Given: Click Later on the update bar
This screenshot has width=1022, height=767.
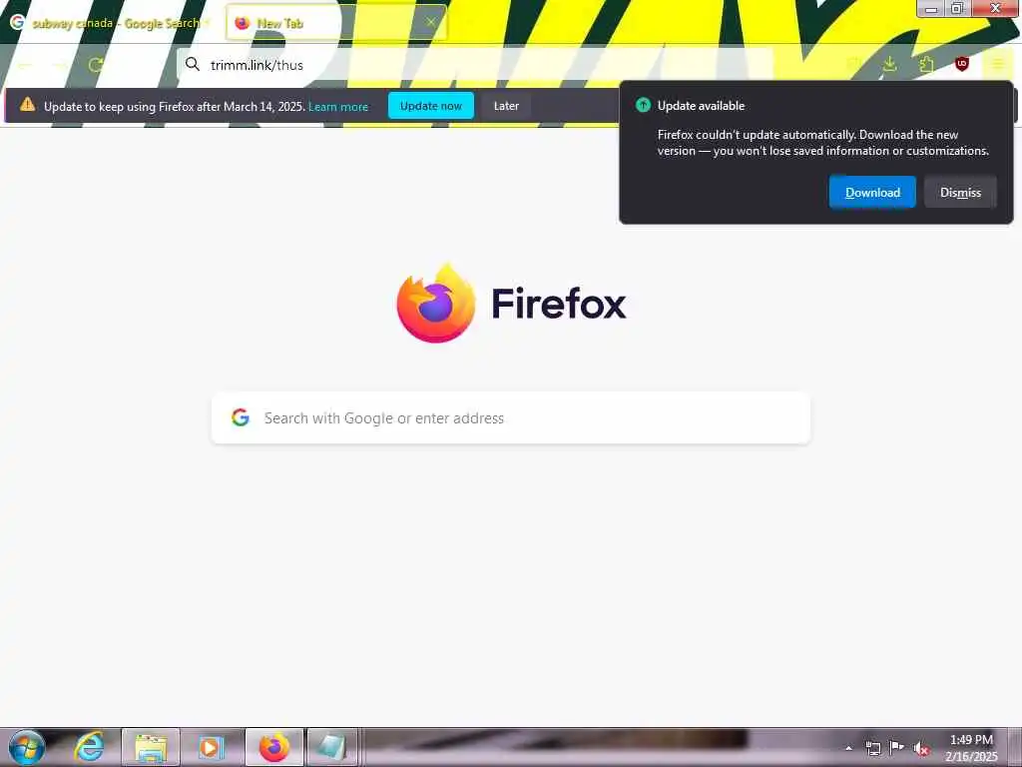Looking at the screenshot, I should tap(506, 106).
